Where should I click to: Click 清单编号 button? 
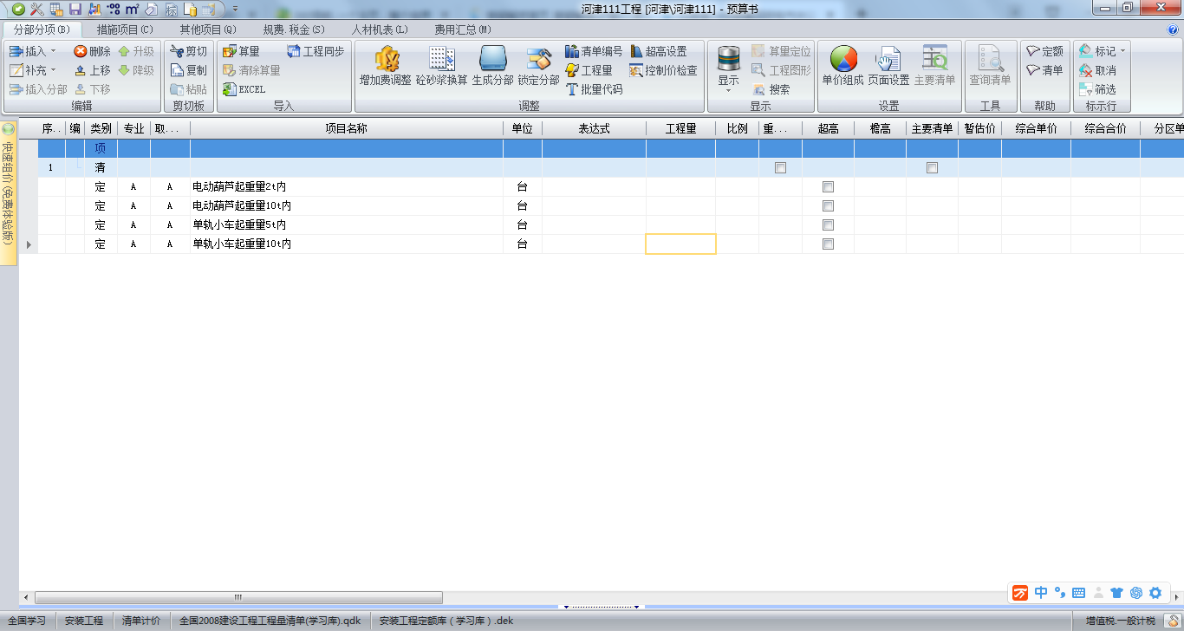[x=594, y=51]
